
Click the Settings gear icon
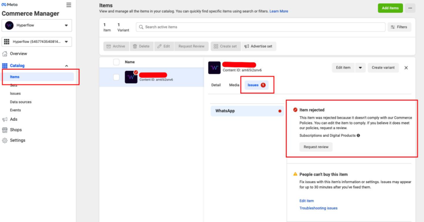point(5,140)
